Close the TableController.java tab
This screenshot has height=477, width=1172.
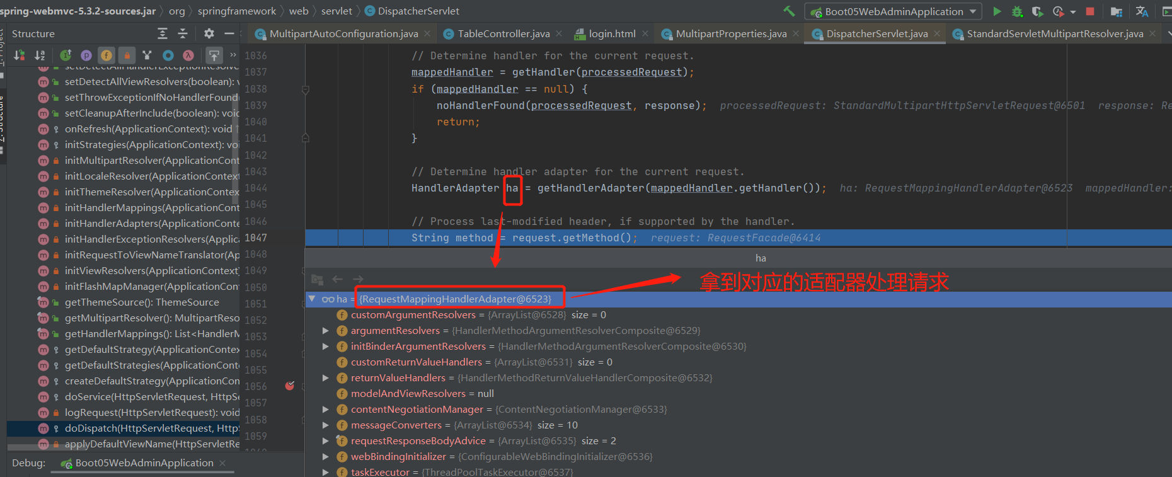coord(559,33)
